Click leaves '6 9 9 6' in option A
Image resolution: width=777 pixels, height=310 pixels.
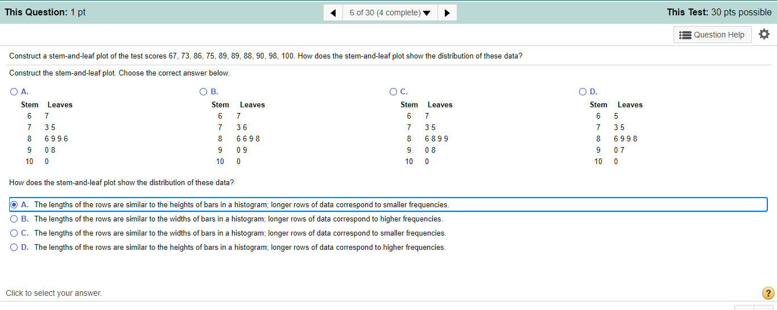coord(56,139)
